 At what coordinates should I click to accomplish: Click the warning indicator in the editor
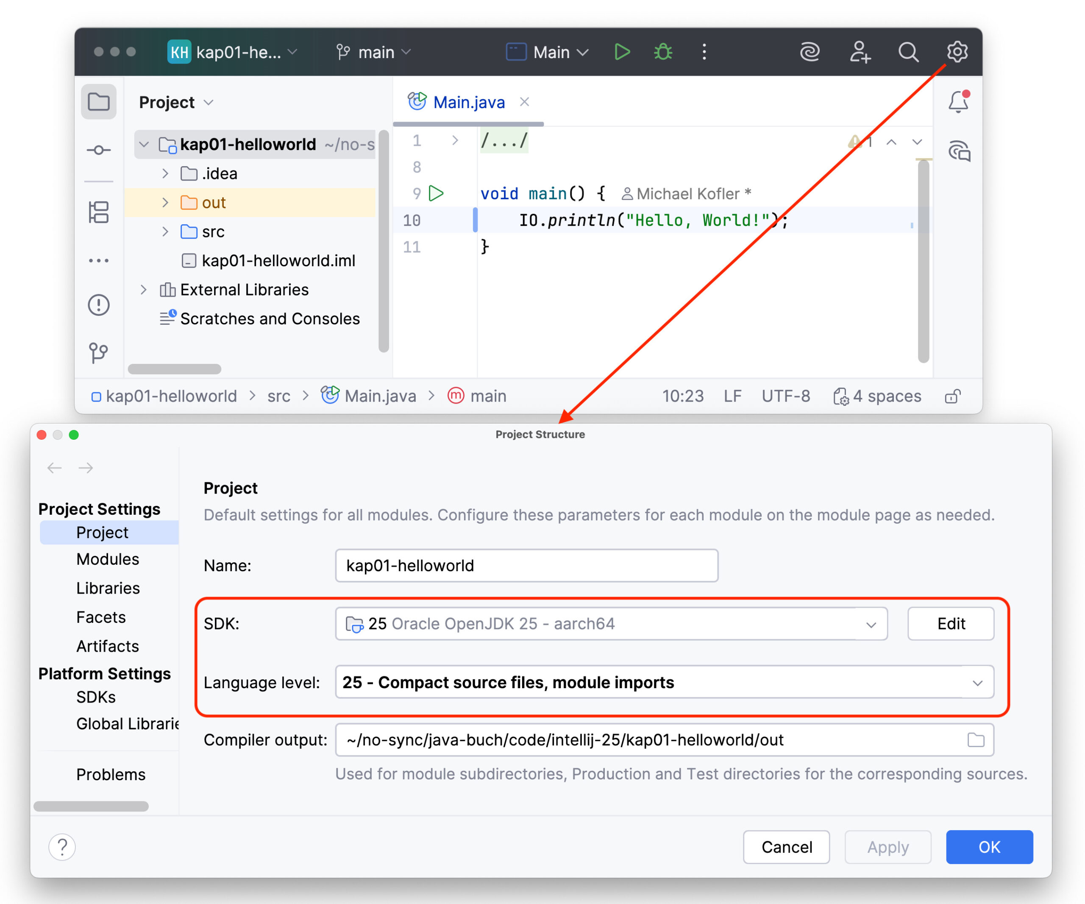coord(860,142)
